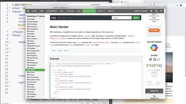
Task: Open the HTML tutorial menu item
Action: tap(34, 11)
